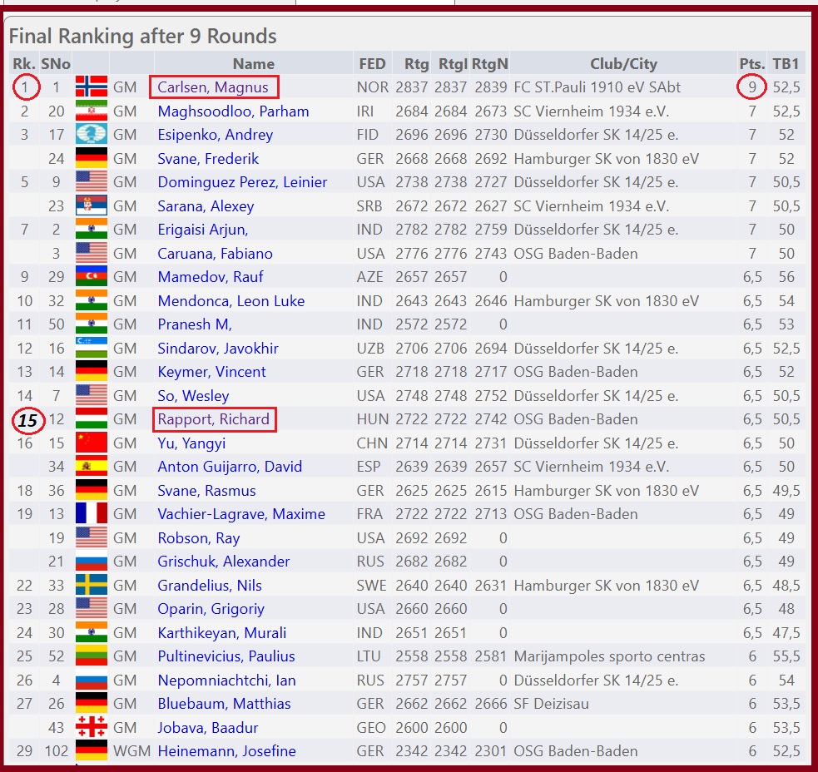Click the Azerbaijan flag beside Mamedov, Rauf

click(91, 277)
